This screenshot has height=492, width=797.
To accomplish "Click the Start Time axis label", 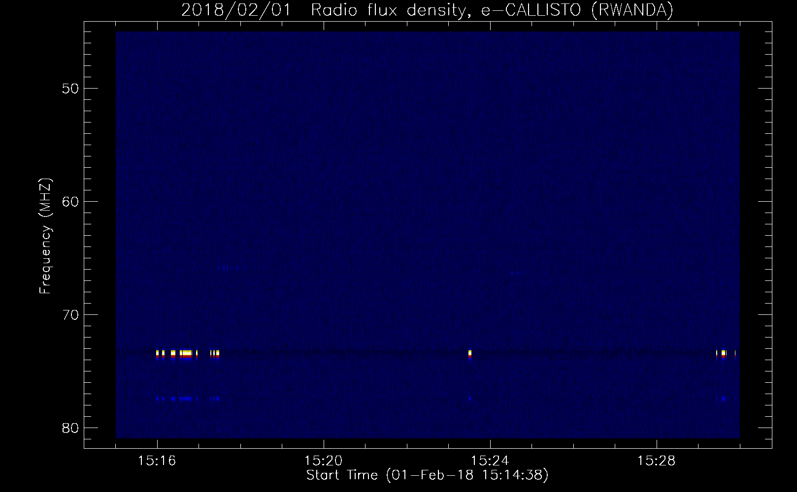I will (427, 475).
